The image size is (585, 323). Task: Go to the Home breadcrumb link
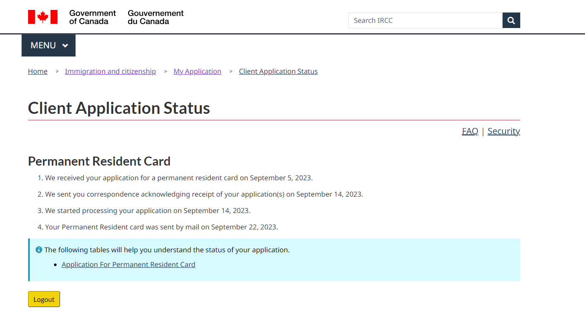[x=38, y=72]
